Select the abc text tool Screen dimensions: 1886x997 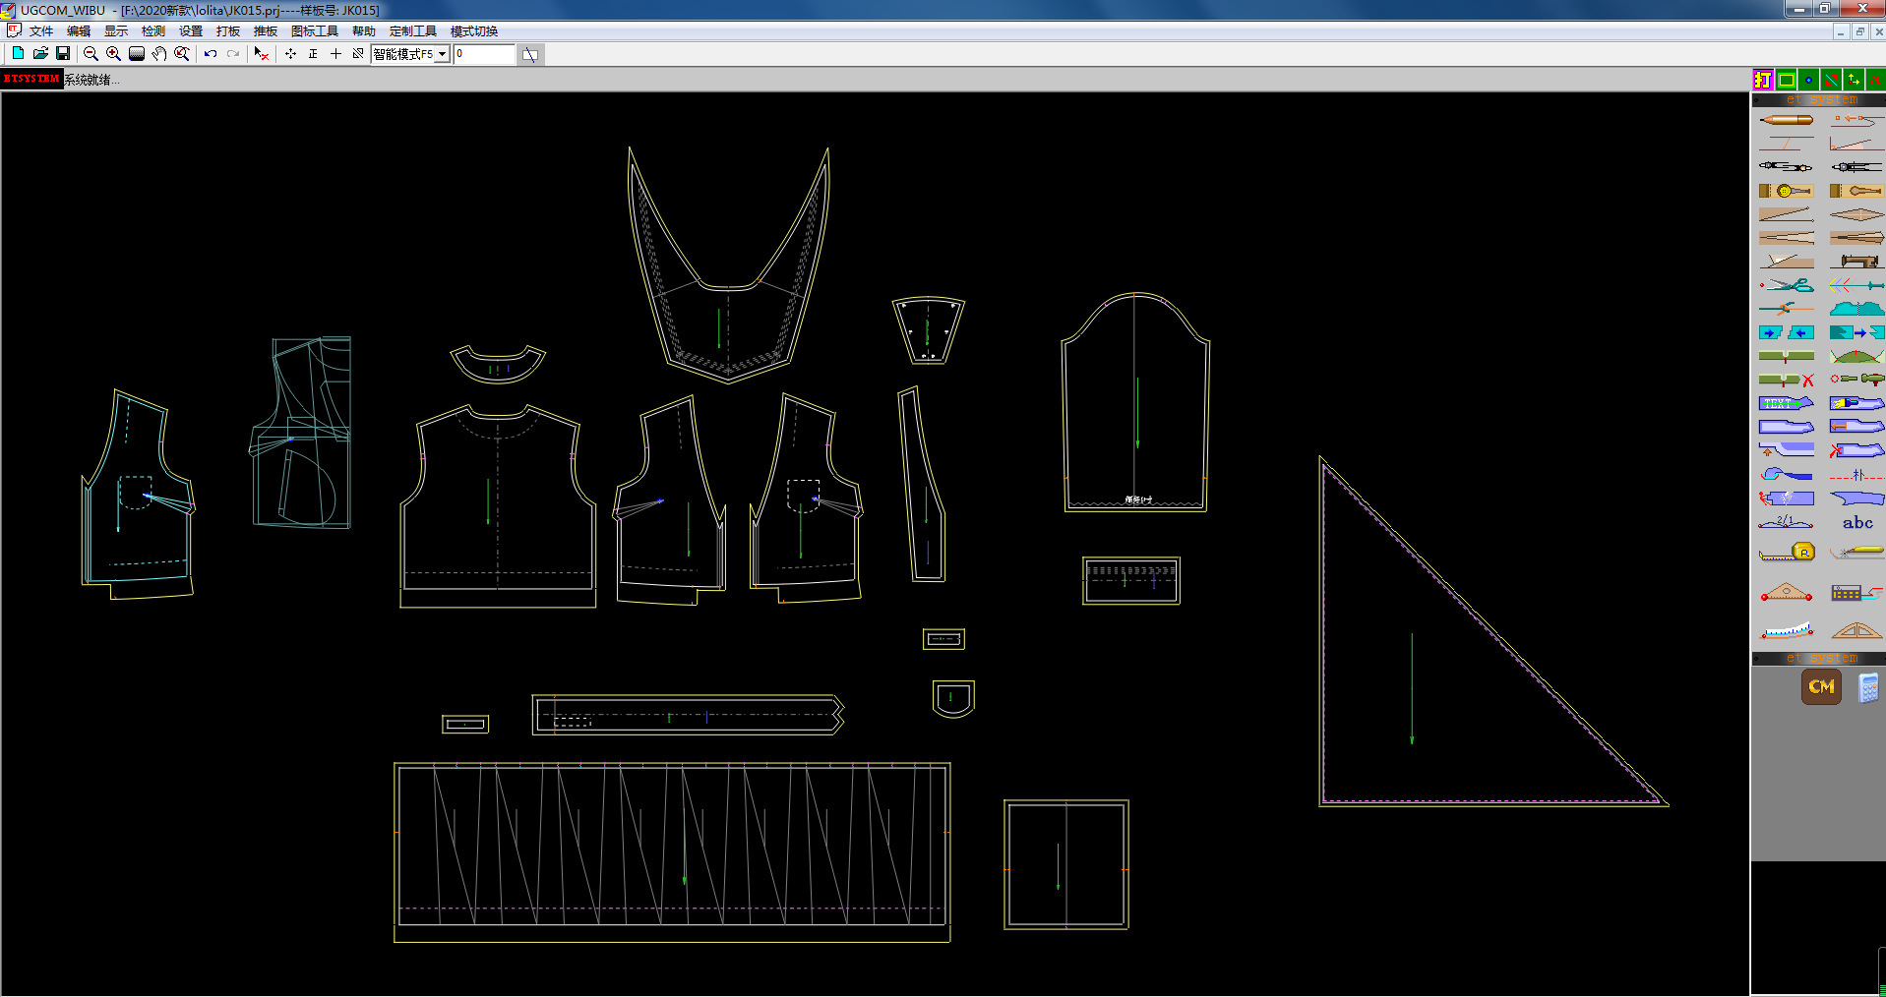click(1856, 523)
